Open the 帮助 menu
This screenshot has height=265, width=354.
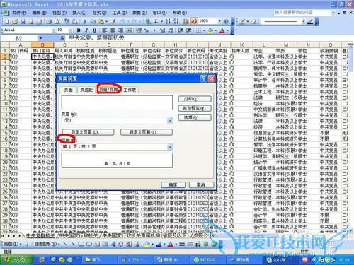pos(180,13)
